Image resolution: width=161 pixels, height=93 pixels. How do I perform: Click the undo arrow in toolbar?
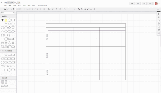8,9
